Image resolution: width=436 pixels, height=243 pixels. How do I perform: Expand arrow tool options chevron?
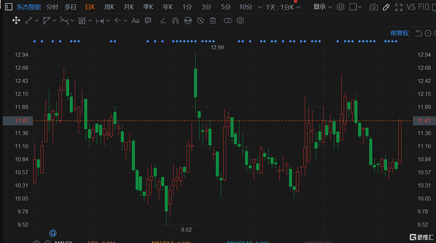click(126, 21)
